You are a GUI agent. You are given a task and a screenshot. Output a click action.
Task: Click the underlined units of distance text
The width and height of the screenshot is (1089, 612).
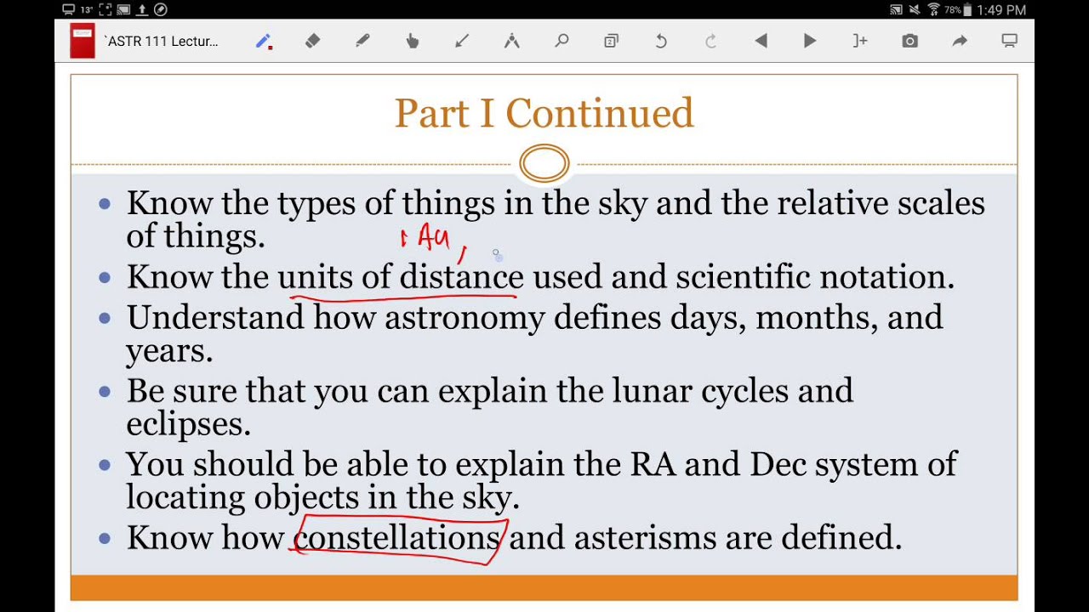click(x=401, y=277)
